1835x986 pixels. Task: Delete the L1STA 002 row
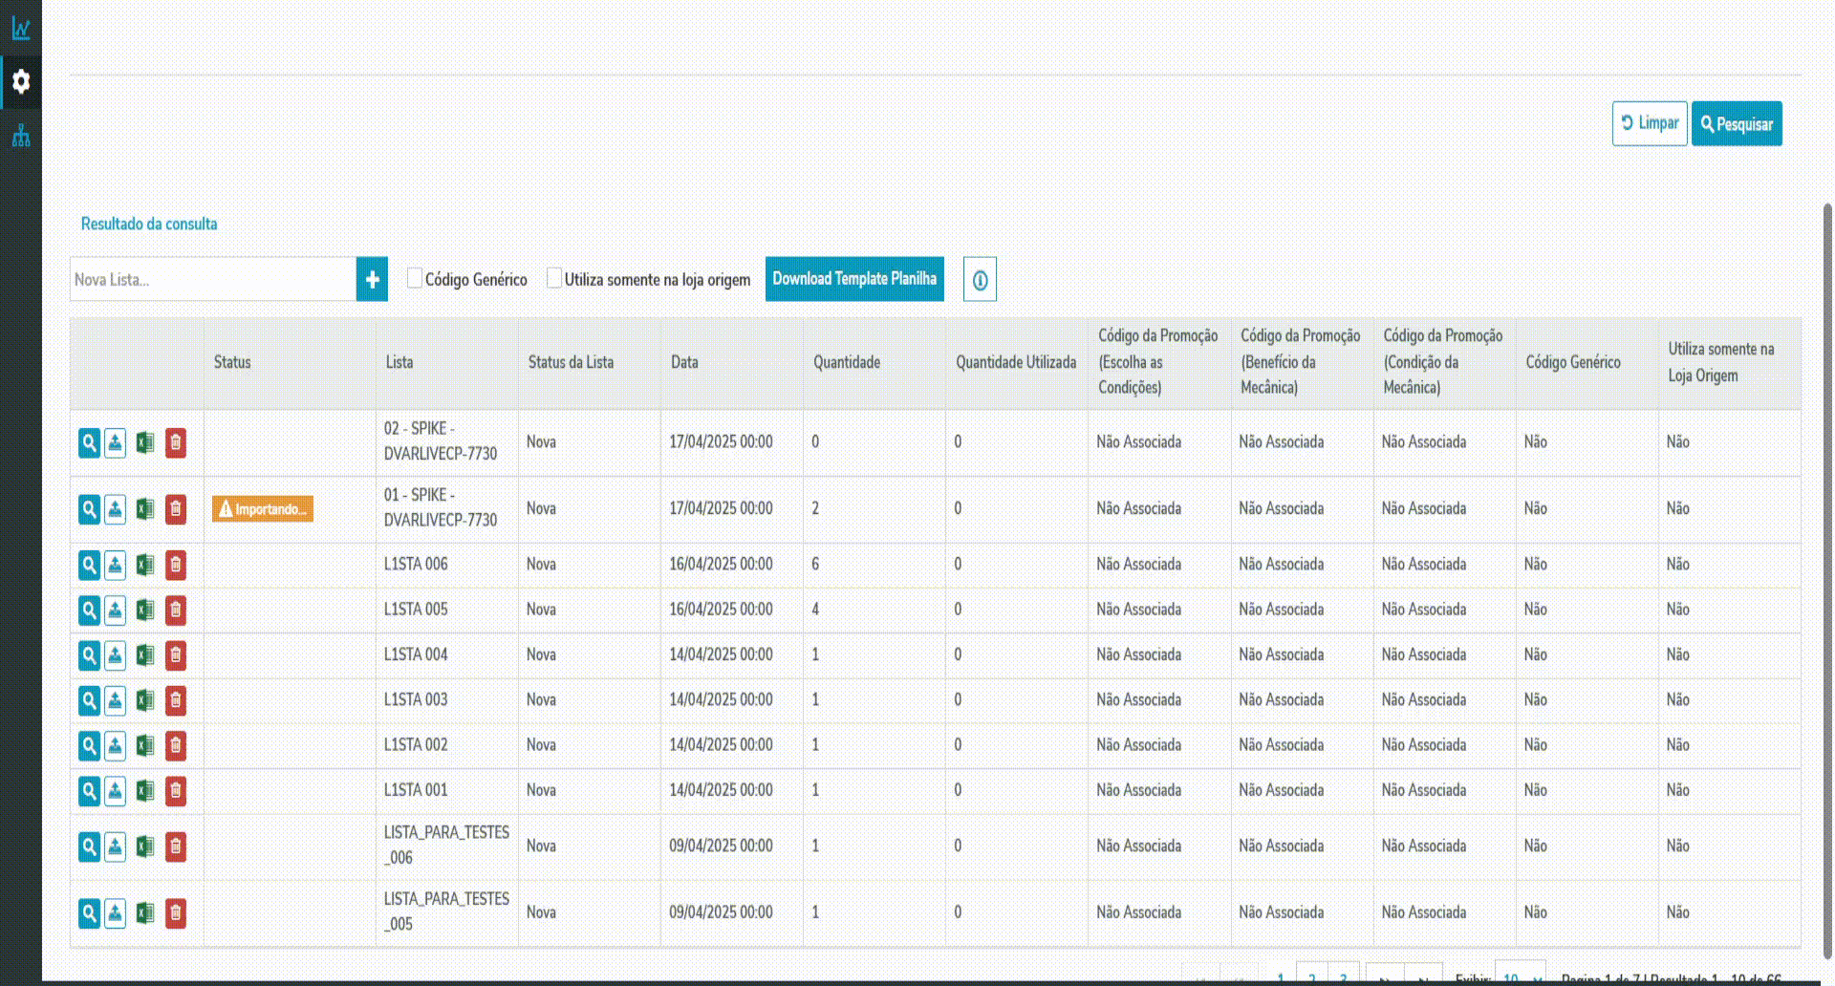[176, 746]
